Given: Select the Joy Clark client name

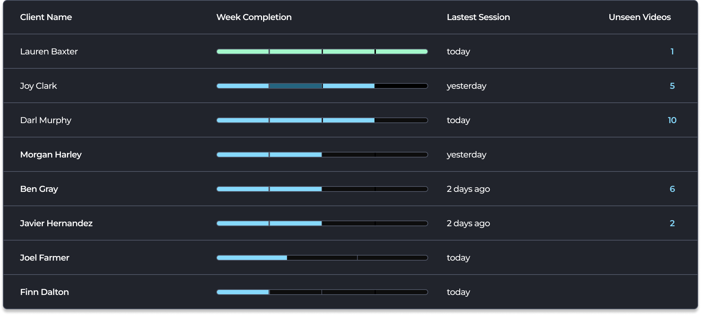Looking at the screenshot, I should point(38,86).
